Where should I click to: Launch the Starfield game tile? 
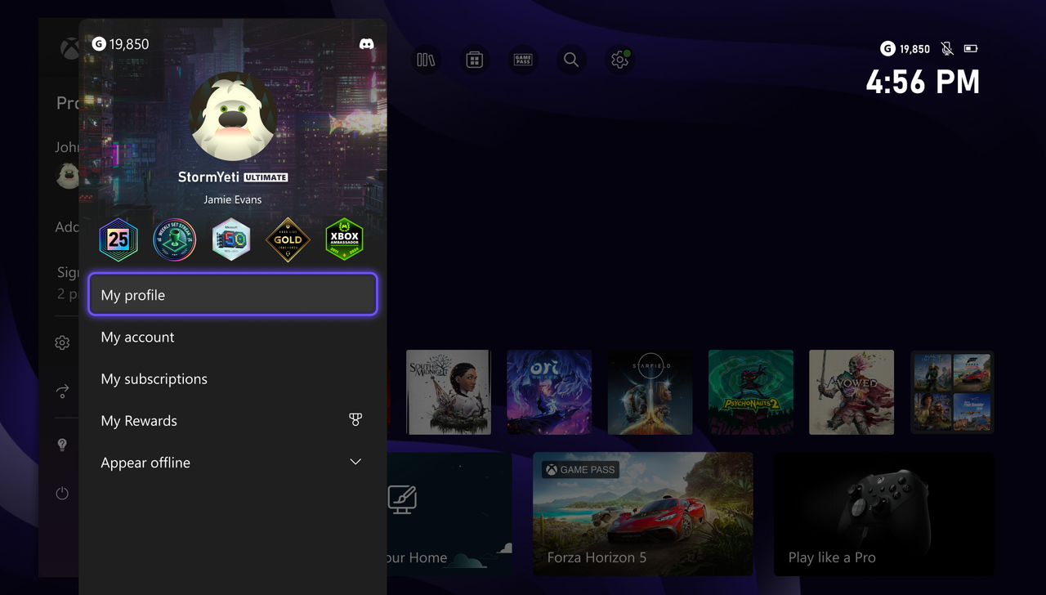[x=650, y=392]
